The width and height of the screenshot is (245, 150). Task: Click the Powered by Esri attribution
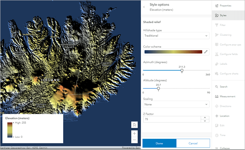[x=131, y=148]
